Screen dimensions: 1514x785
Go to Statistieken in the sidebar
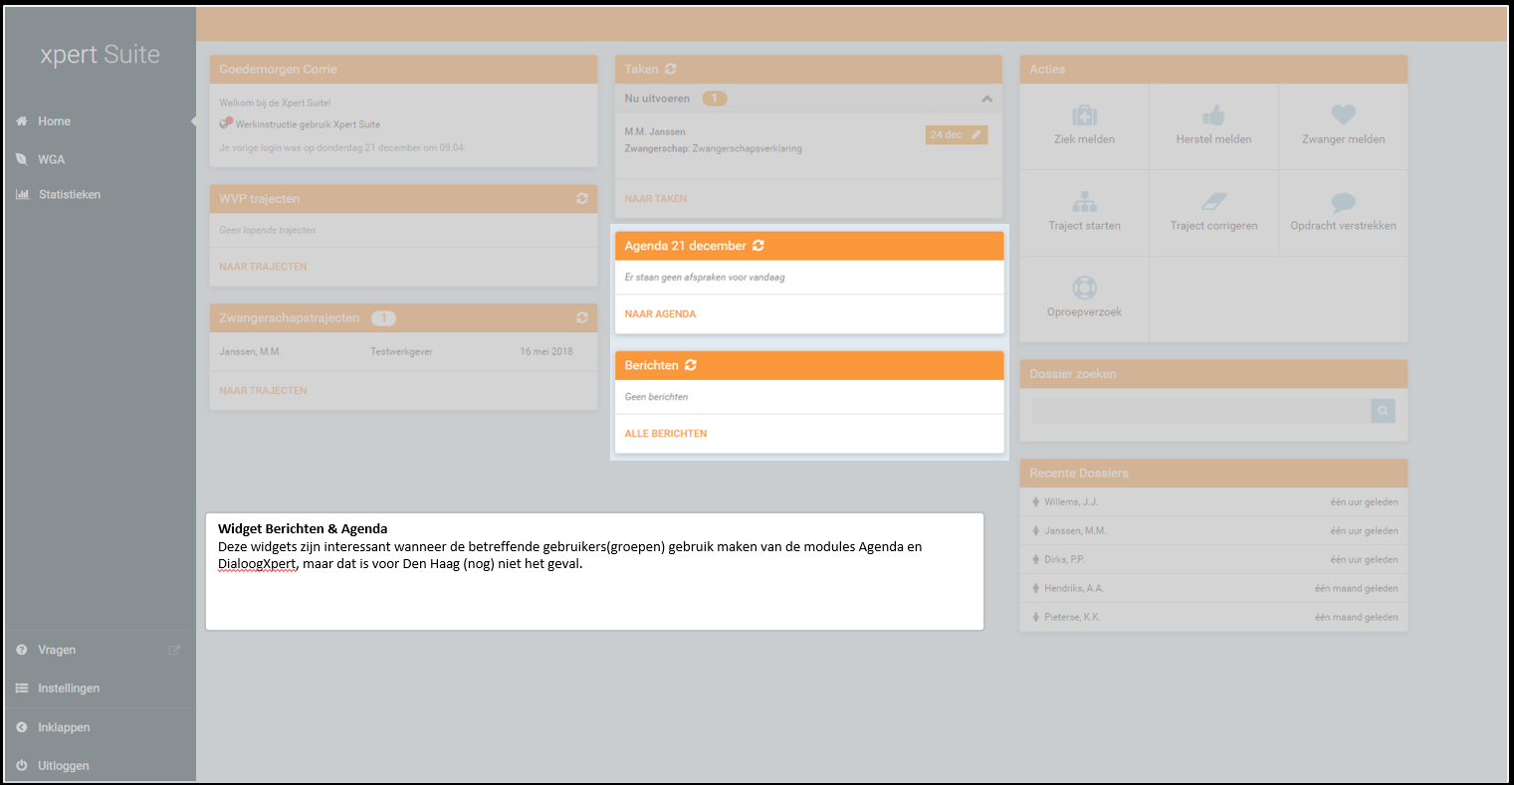69,195
